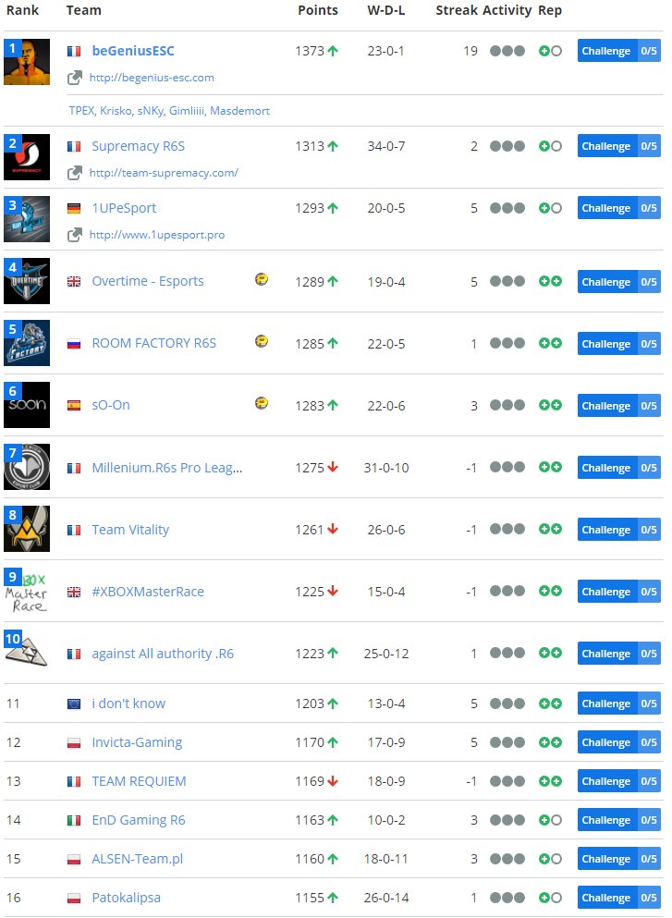This screenshot has height=918, width=672.
Task: Click the Team Vitality logo at rank 8
Action: coord(27,529)
